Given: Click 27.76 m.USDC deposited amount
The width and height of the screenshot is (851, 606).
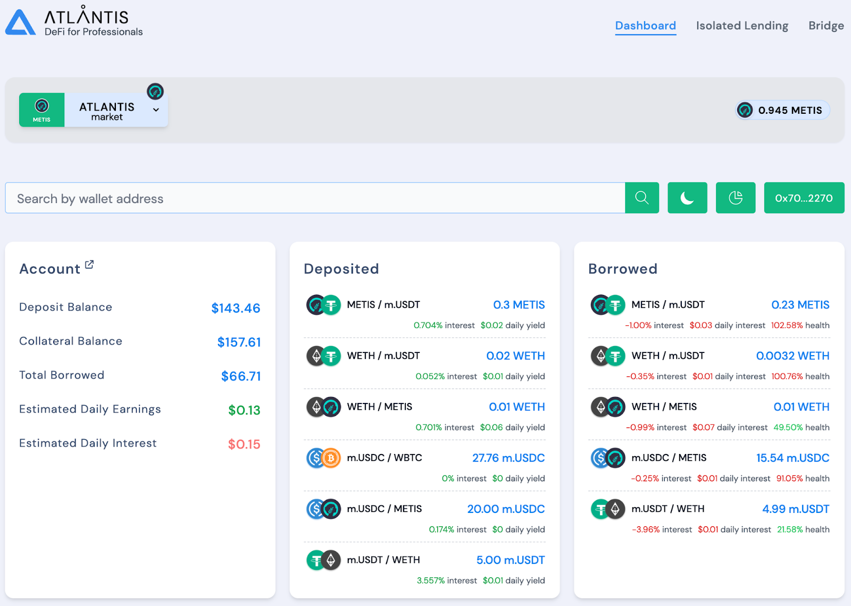Looking at the screenshot, I should pos(508,458).
